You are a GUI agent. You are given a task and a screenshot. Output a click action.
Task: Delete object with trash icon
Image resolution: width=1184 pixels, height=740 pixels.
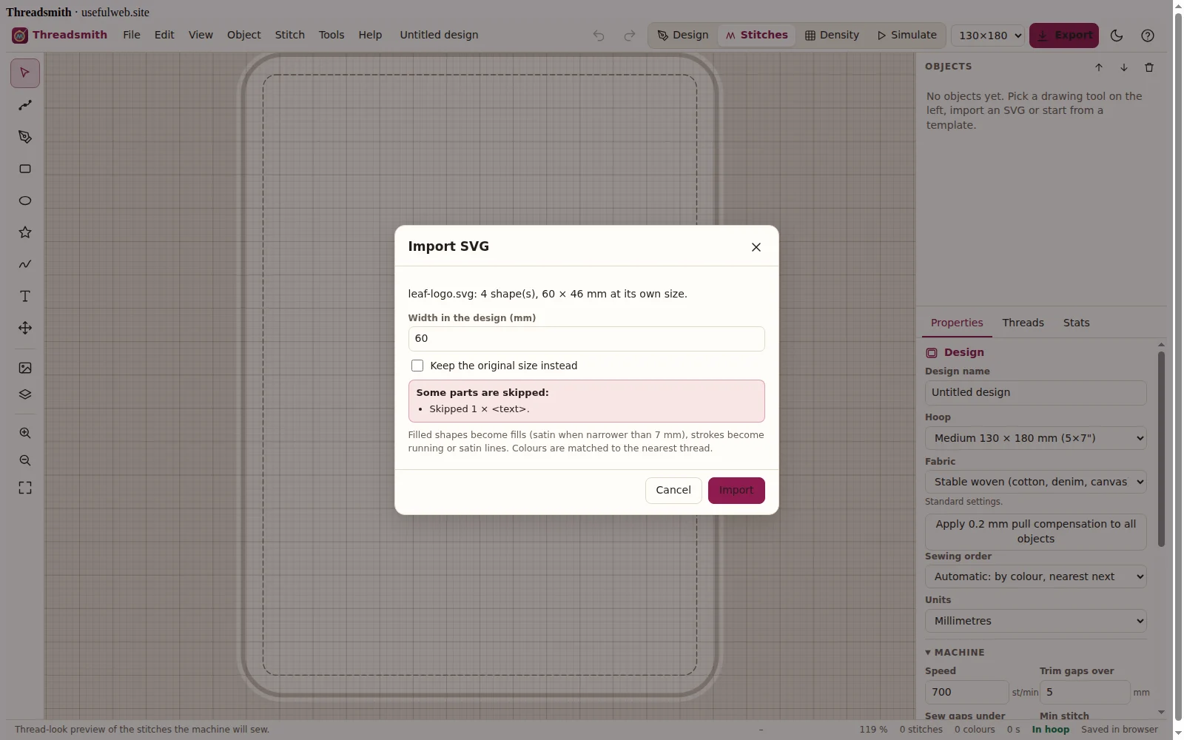pos(1149,67)
